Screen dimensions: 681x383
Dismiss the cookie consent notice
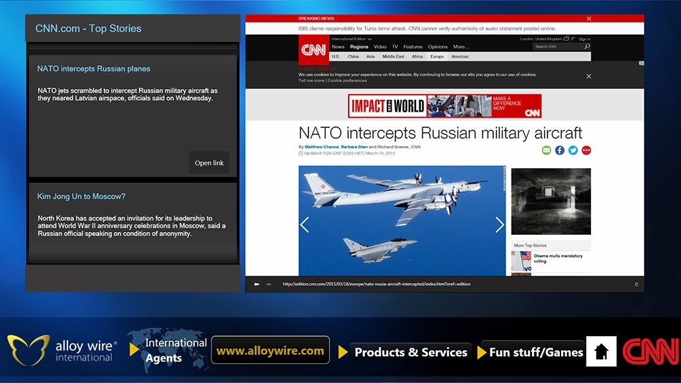click(588, 76)
